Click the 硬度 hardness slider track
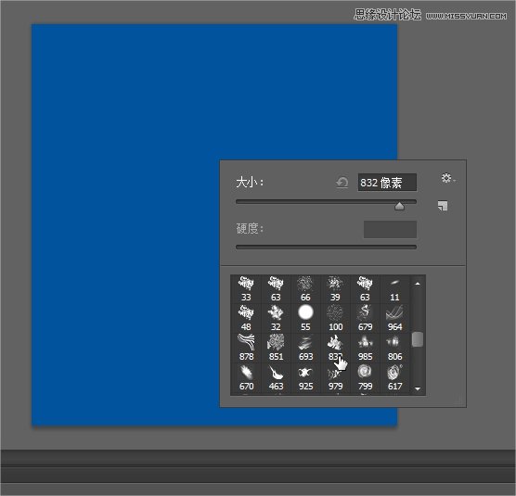Viewport: 516px width, 496px height. click(326, 247)
